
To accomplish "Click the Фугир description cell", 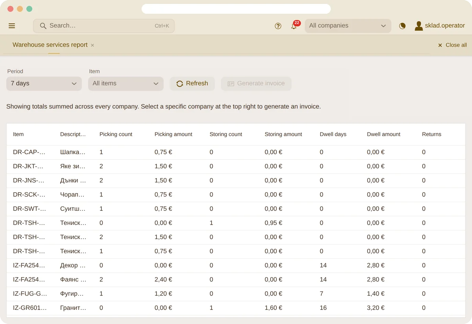I will pyautogui.click(x=73, y=294).
